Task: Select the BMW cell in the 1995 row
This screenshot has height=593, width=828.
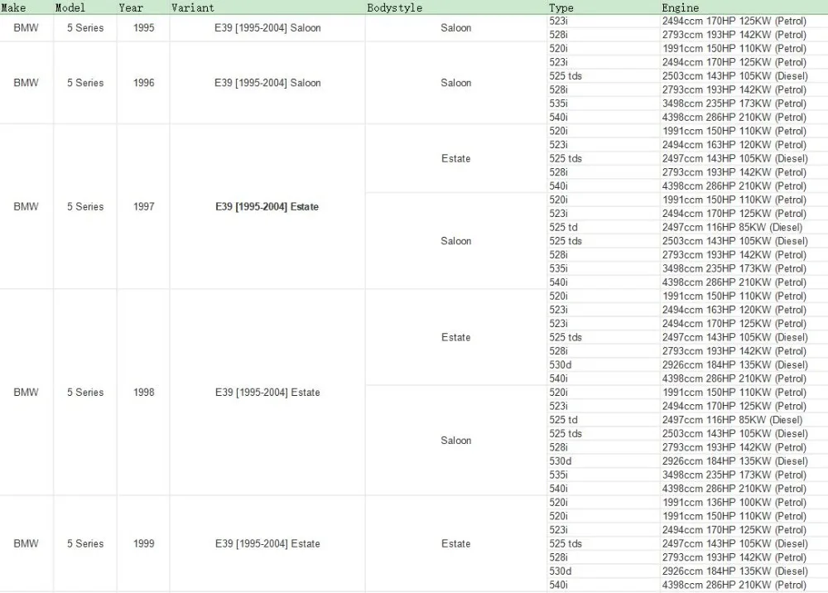Action: (26, 28)
